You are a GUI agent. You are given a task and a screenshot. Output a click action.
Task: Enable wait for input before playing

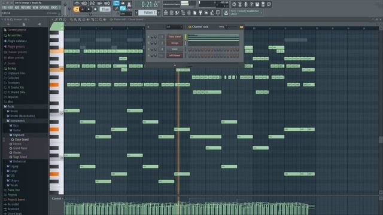(84, 3)
